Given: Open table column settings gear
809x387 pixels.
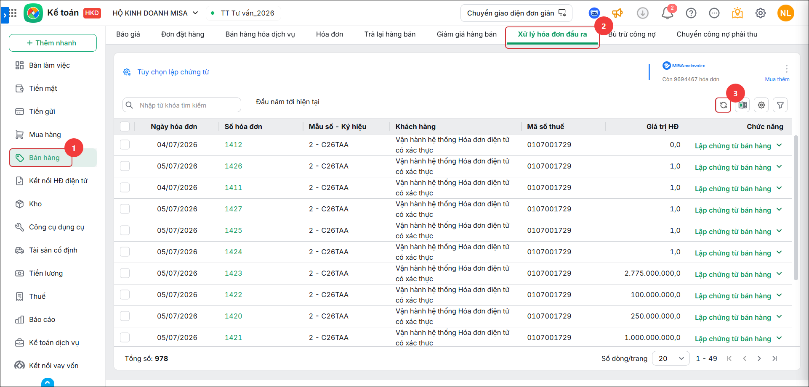Looking at the screenshot, I should click(761, 105).
